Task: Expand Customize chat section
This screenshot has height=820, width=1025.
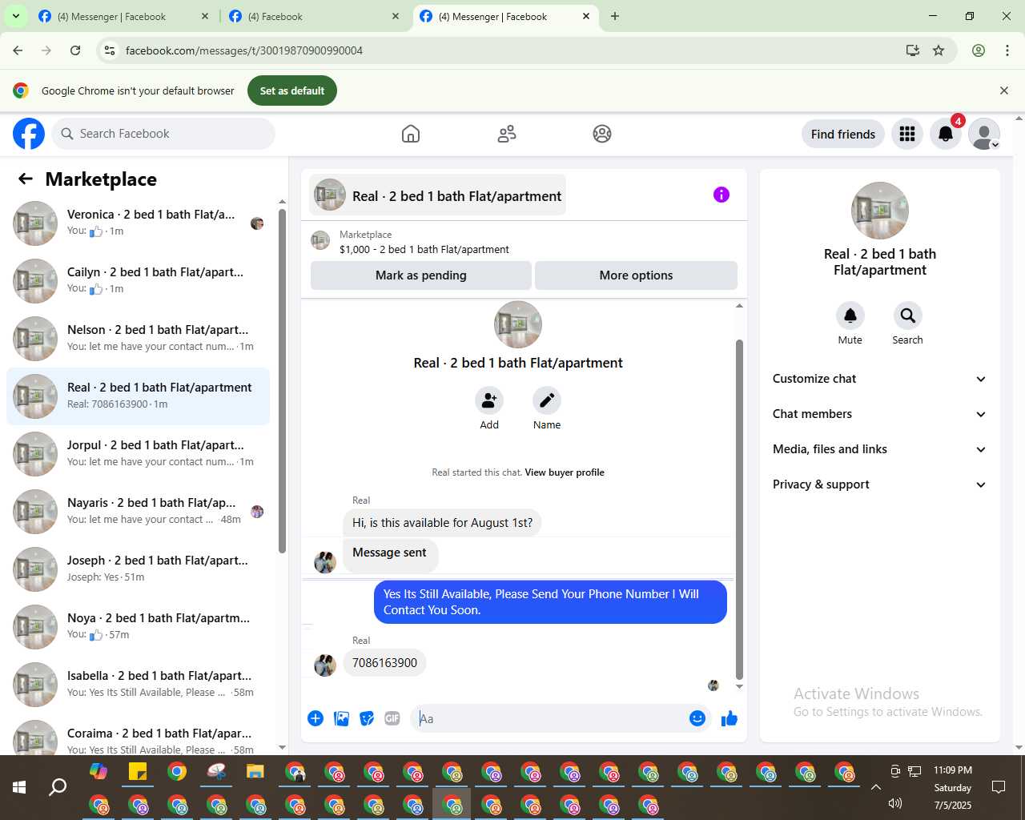Action: (880, 379)
